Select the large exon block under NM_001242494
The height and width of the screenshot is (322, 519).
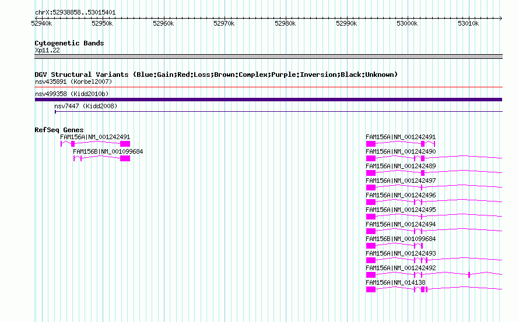371,231
